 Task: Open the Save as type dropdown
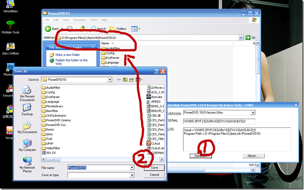(x=132, y=175)
